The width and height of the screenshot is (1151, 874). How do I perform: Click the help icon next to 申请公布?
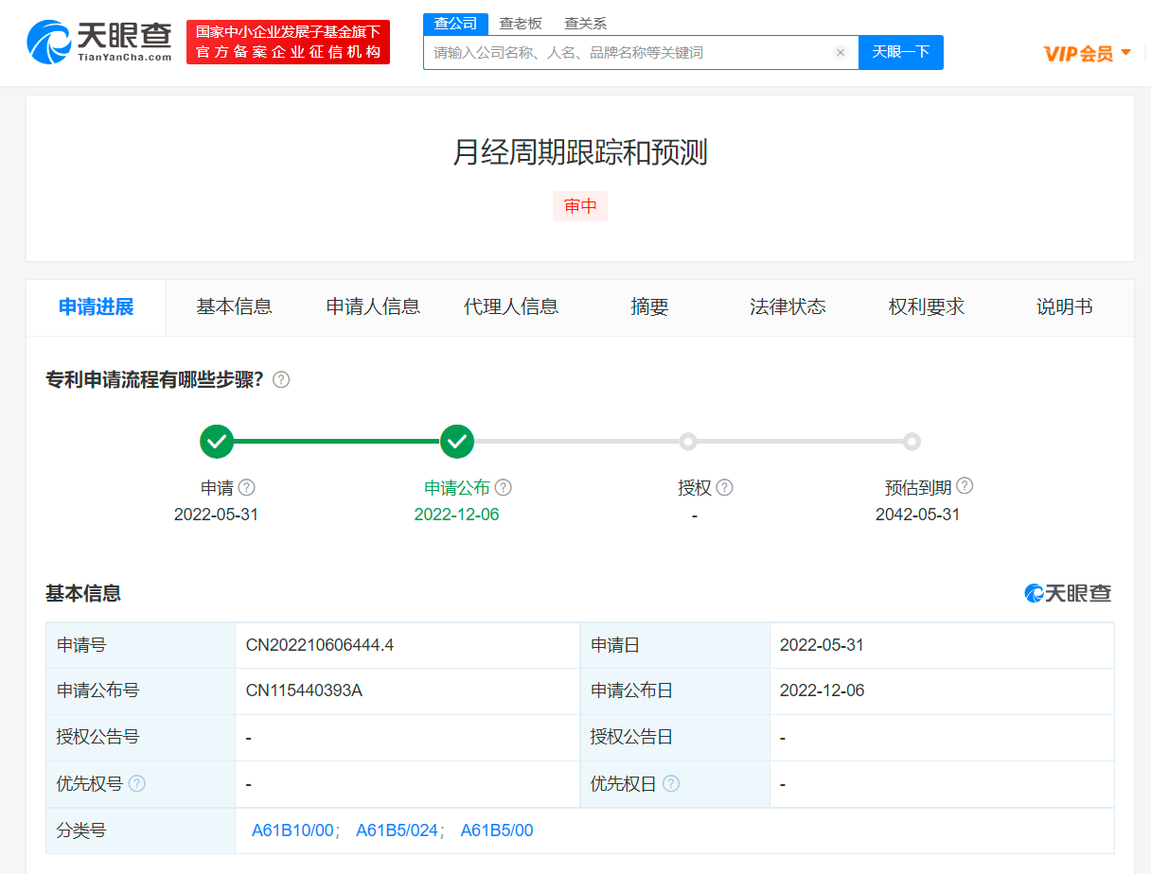click(x=504, y=487)
